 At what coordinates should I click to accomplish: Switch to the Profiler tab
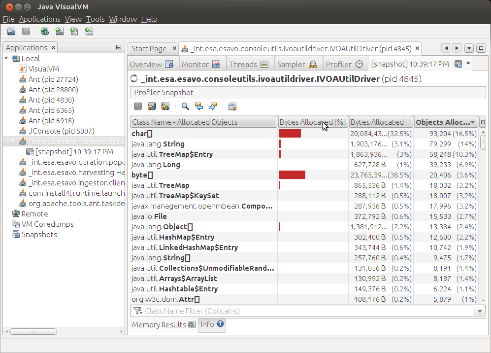(345, 64)
